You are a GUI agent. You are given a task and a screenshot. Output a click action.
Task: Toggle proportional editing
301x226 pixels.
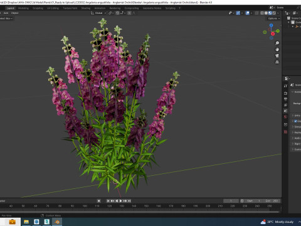tap(129, 13)
